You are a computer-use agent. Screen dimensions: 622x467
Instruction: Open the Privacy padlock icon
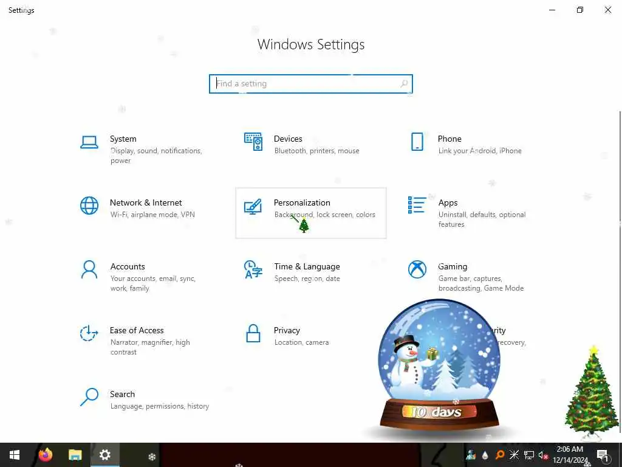point(253,333)
